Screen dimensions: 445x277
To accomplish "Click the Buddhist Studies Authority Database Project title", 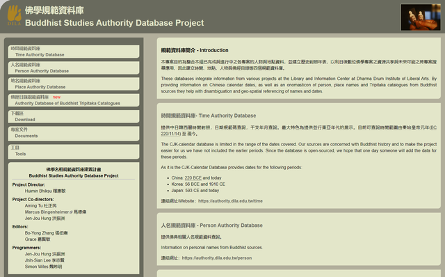I will click(x=114, y=23).
